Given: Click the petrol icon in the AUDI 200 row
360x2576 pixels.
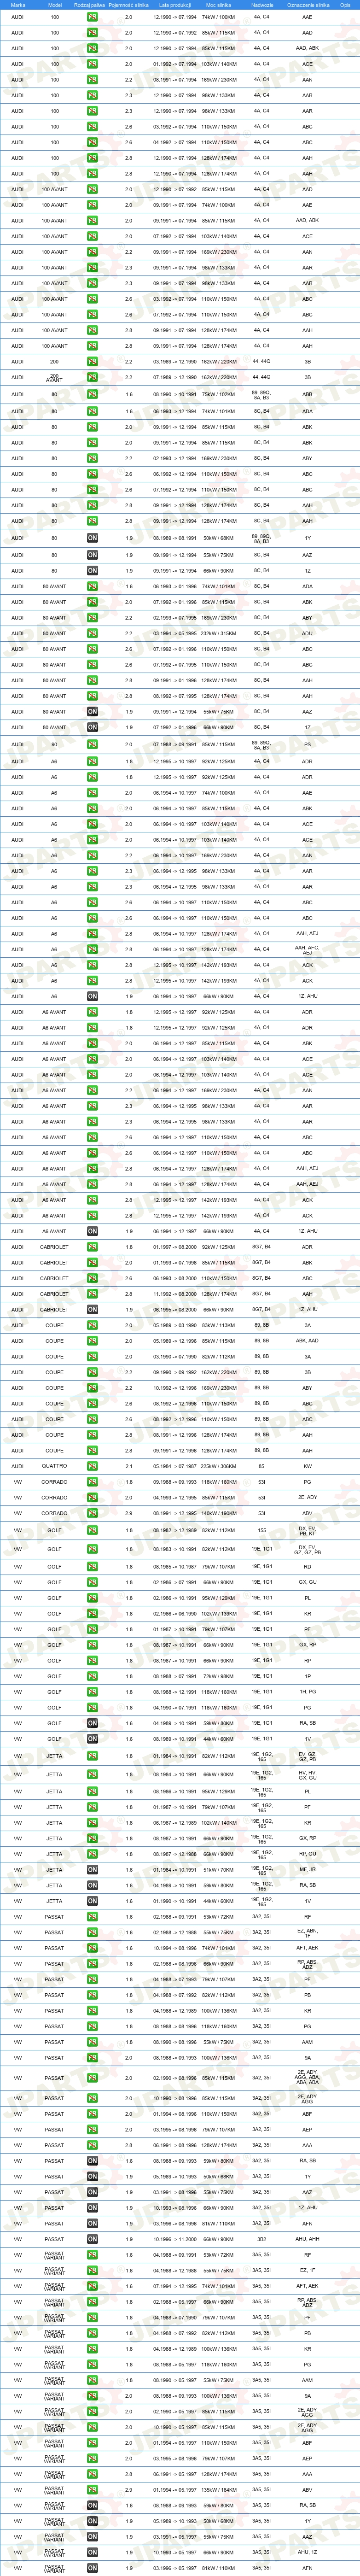Looking at the screenshot, I should point(92,362).
